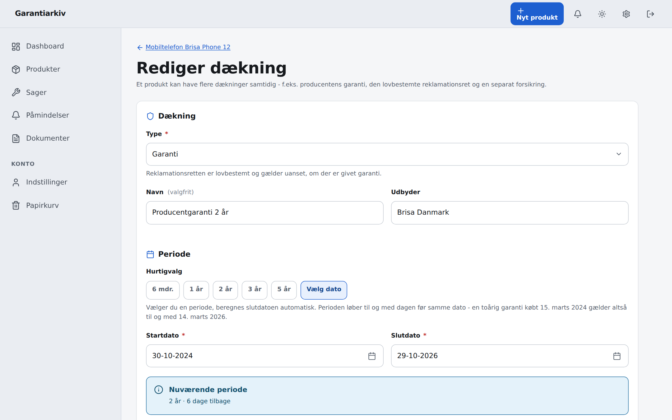Open settings gear icon in header
This screenshot has width=672, height=420.
click(626, 14)
